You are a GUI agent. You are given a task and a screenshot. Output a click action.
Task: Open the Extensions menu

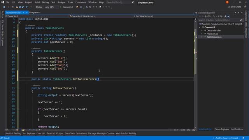click(81, 2)
